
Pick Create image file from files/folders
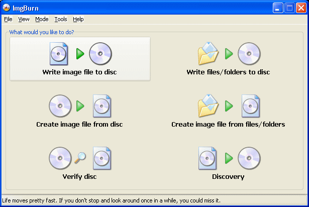(x=229, y=111)
